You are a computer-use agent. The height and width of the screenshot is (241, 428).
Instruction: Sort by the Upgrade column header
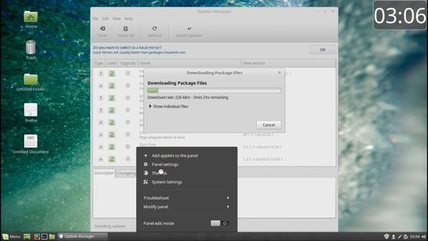tap(128, 63)
